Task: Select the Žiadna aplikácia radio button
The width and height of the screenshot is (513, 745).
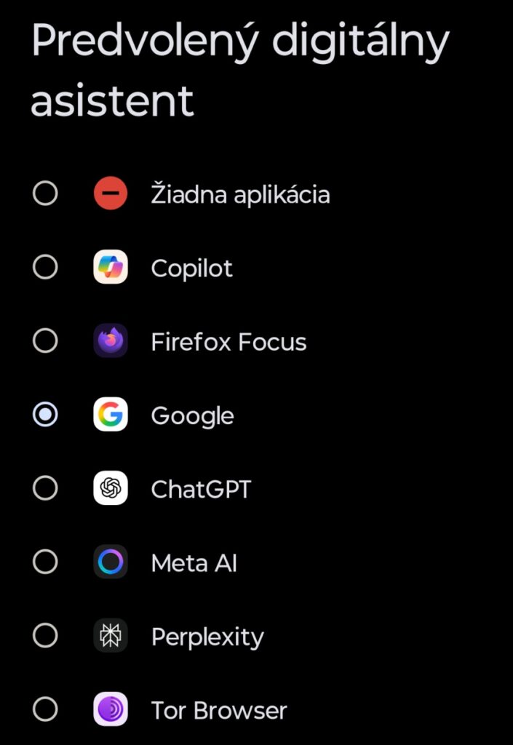Action: click(46, 194)
